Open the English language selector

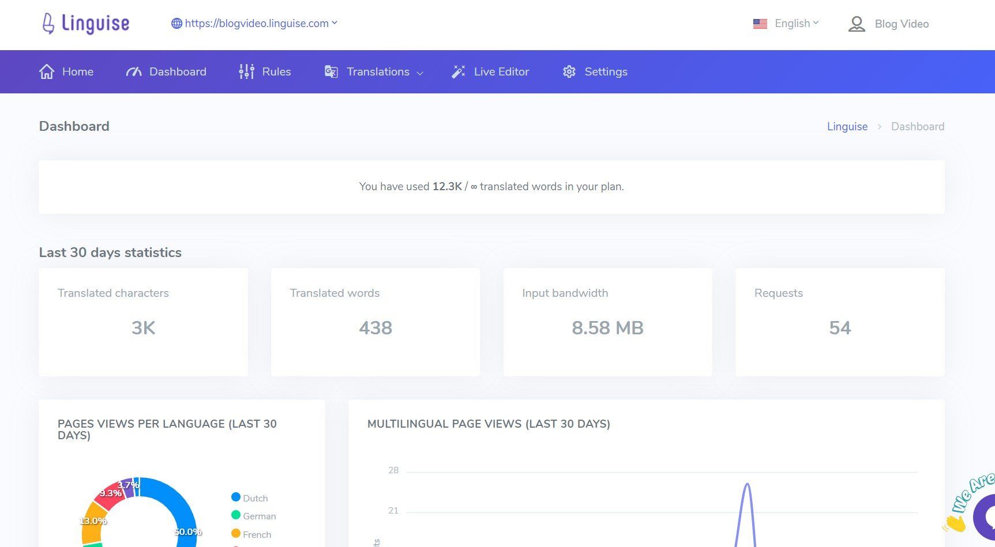coord(796,24)
